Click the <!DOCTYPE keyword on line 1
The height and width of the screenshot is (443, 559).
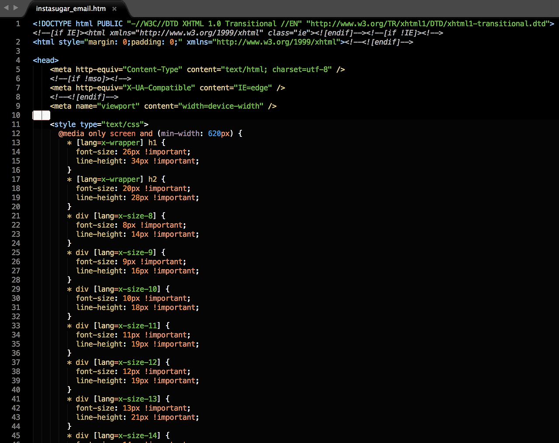pos(52,24)
